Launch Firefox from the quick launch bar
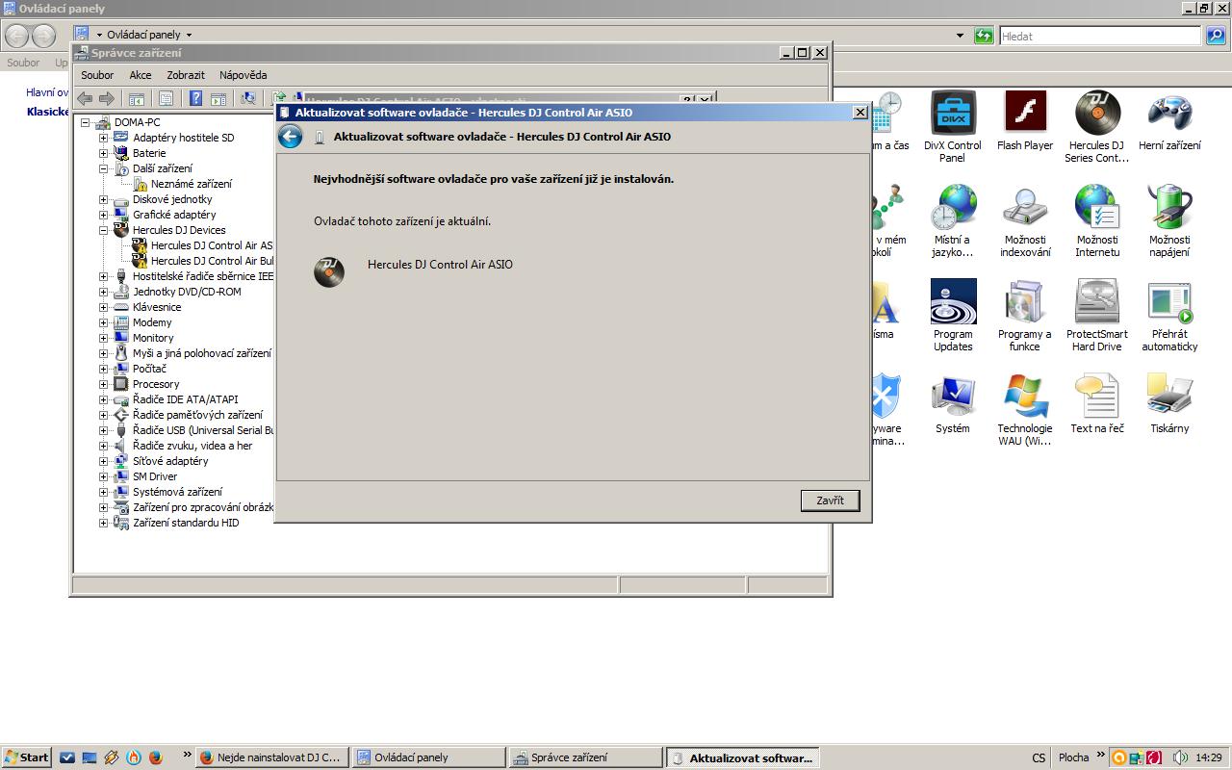This screenshot has height=770, width=1232. coord(155,757)
